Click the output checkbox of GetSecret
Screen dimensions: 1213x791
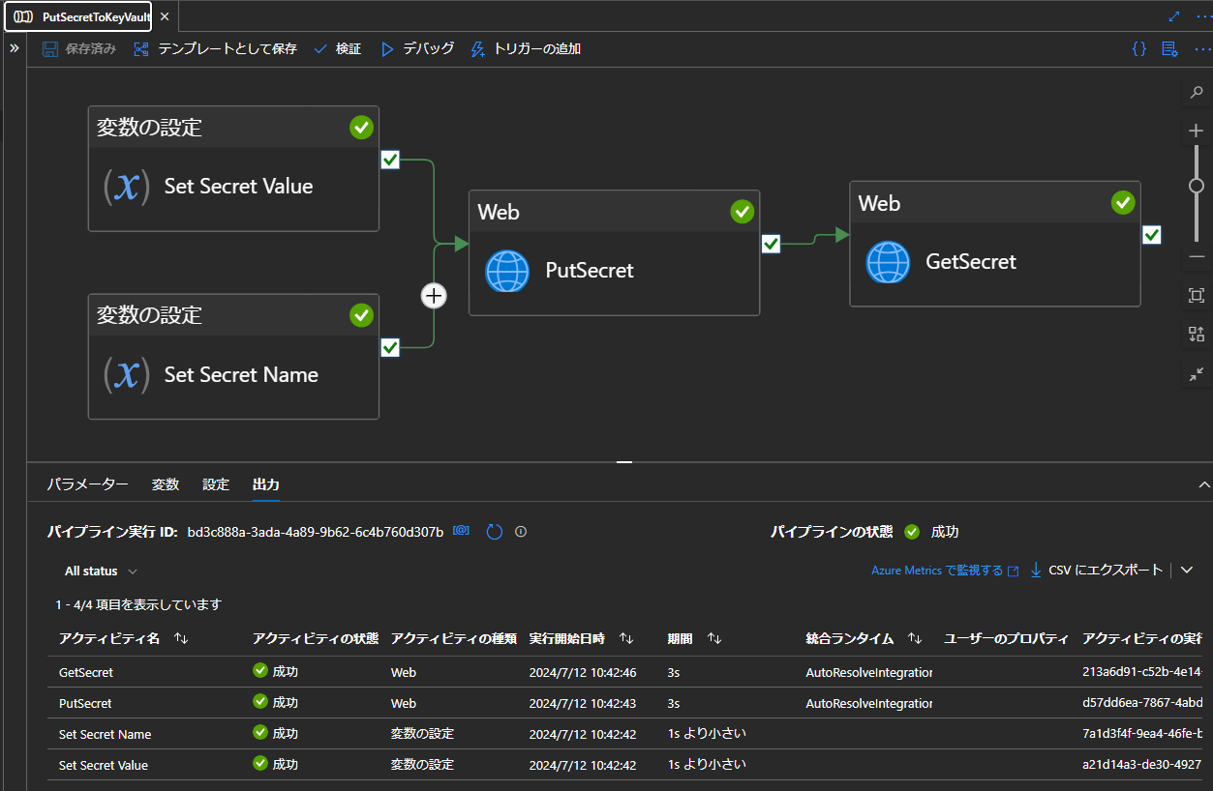[1152, 234]
